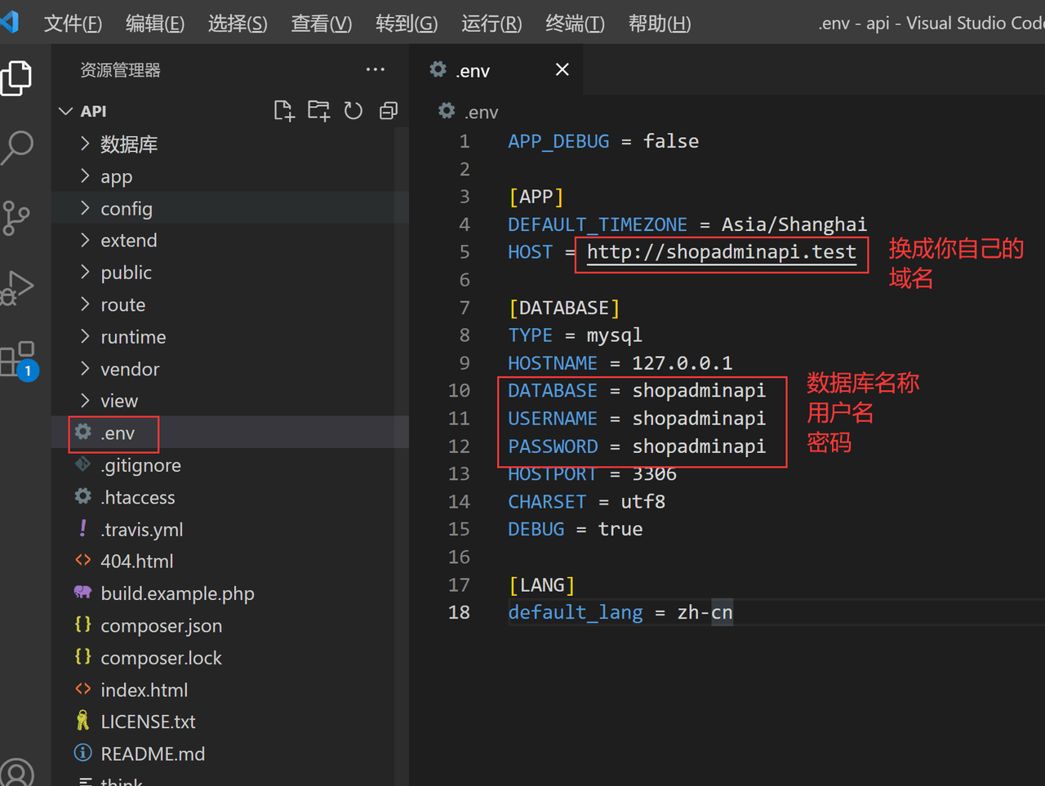The height and width of the screenshot is (786, 1045).
Task: Expand the 数据库 folder
Action: point(85,144)
